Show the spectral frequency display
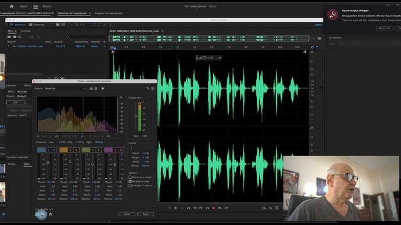Viewport: 401px width, 225px height. pyautogui.click(x=58, y=25)
